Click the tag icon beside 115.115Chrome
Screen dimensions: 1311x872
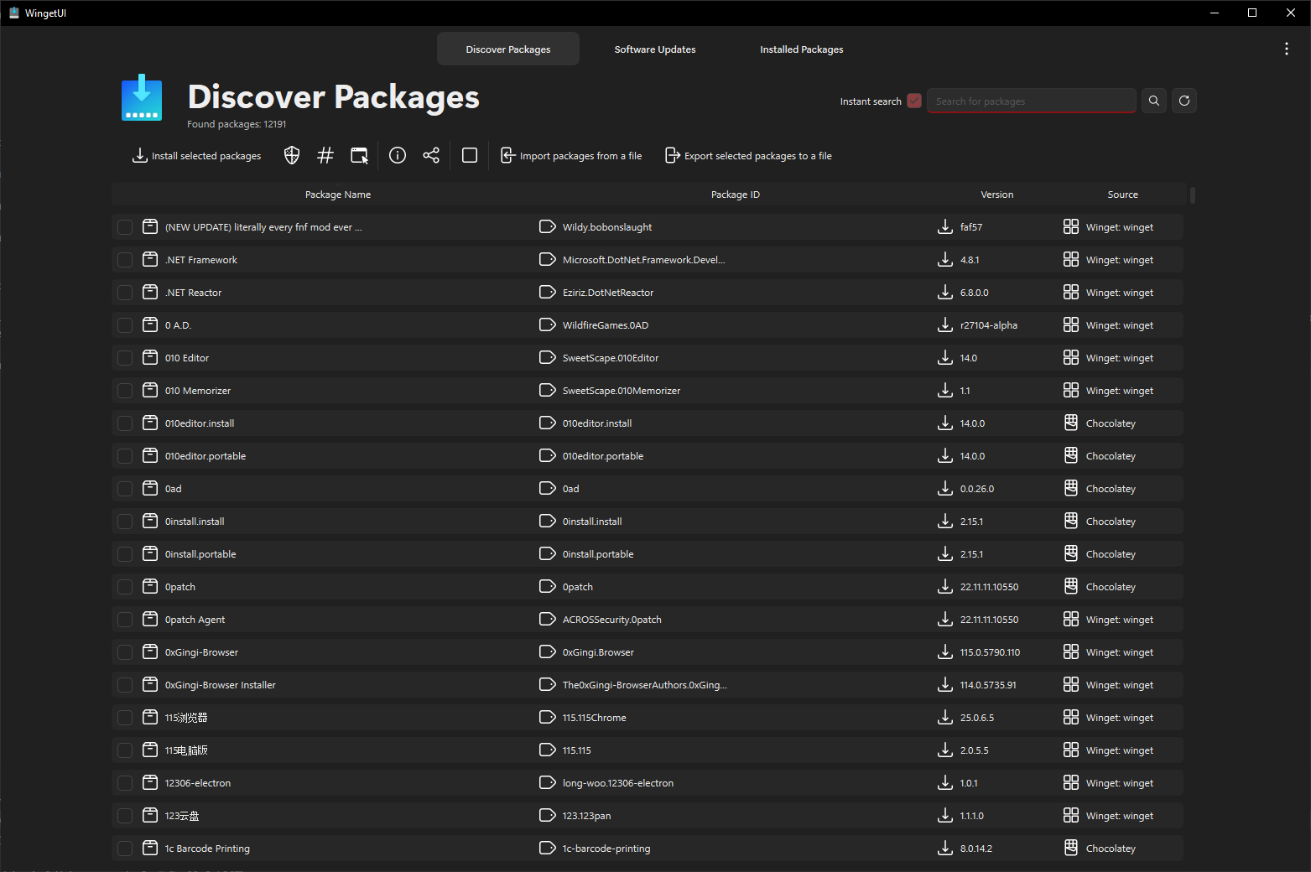(547, 717)
